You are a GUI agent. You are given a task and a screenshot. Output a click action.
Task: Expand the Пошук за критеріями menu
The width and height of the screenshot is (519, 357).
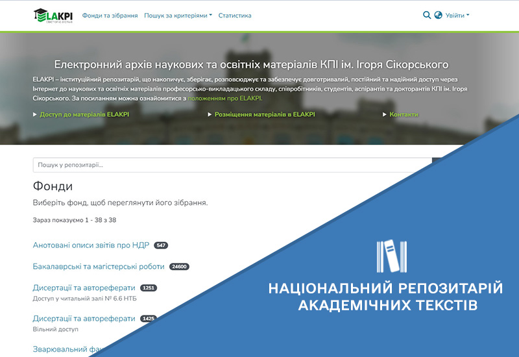(178, 16)
